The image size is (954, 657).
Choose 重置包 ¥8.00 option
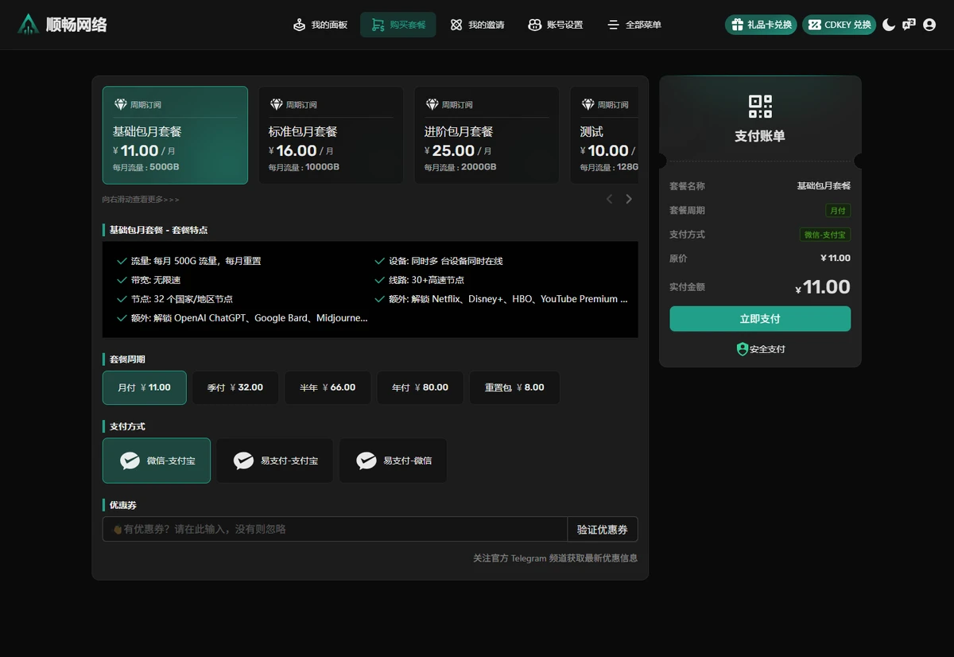514,387
